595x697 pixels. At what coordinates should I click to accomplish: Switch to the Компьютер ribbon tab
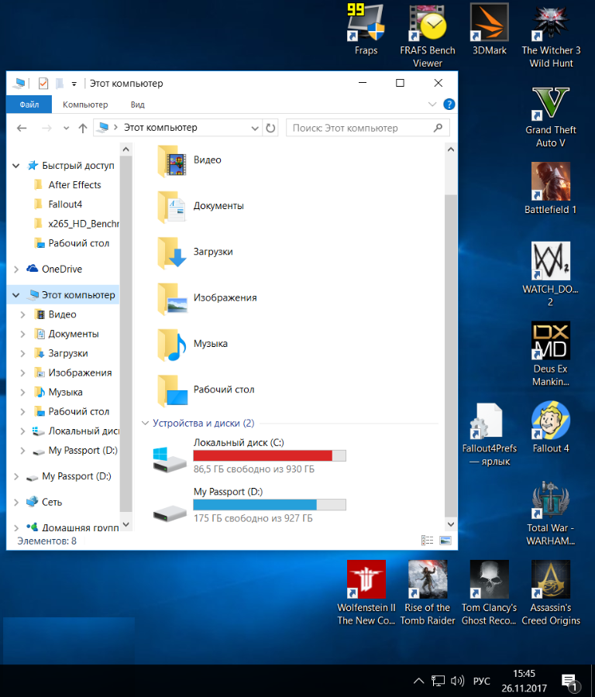tap(85, 105)
